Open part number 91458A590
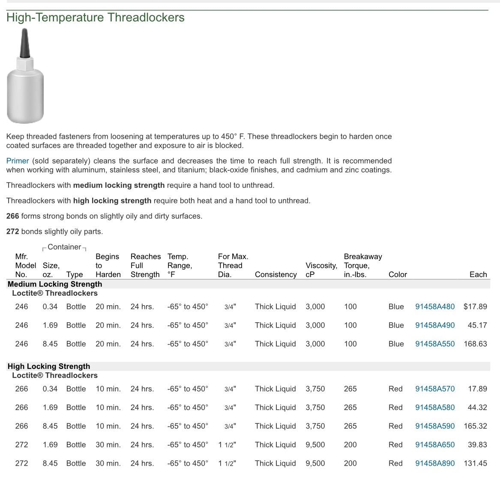The height and width of the screenshot is (485, 500). coord(434,426)
